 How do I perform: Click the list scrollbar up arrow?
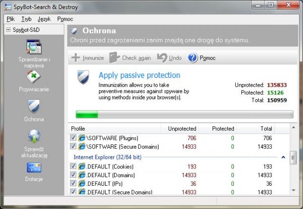coord(293,128)
